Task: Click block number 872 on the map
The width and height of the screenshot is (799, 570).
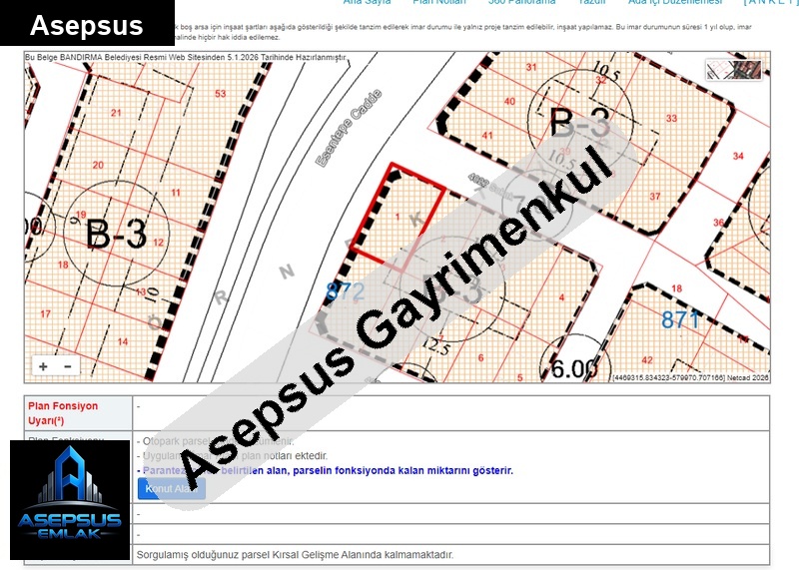Action: 346,290
